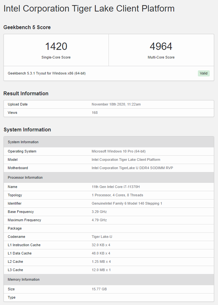
Task: Click the System Information table header row
Action: [x=109, y=142]
